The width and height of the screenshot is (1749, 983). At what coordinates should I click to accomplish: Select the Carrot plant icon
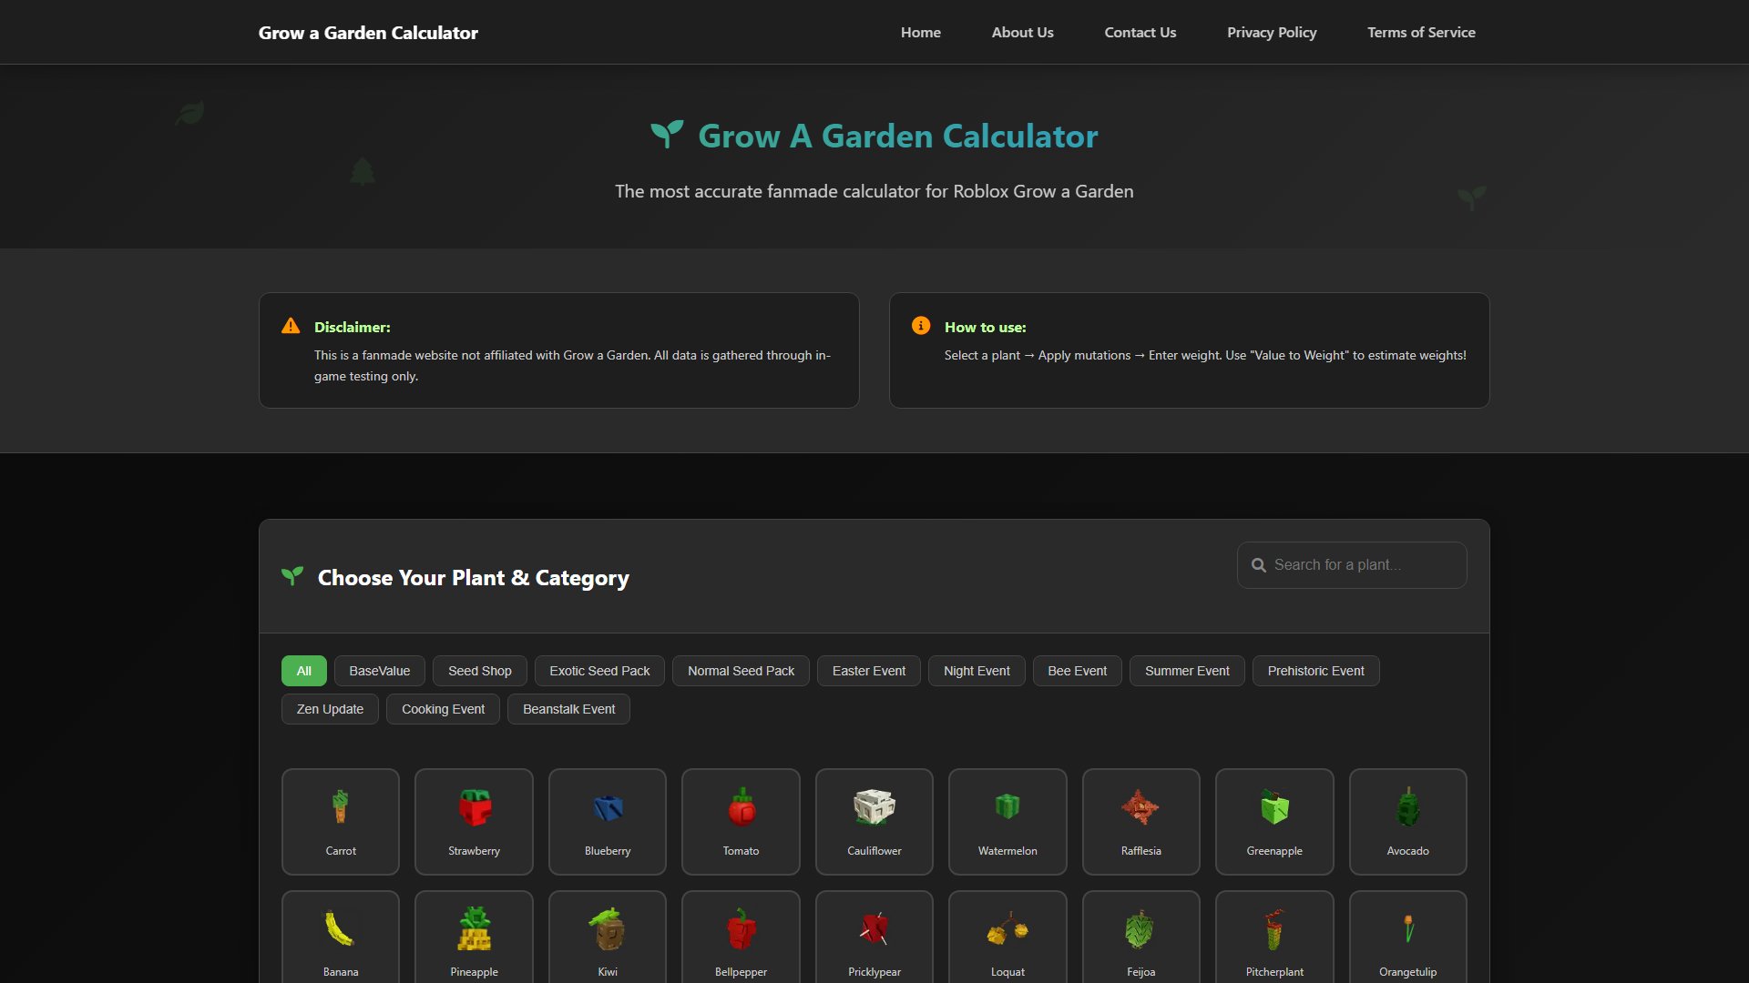click(x=341, y=807)
